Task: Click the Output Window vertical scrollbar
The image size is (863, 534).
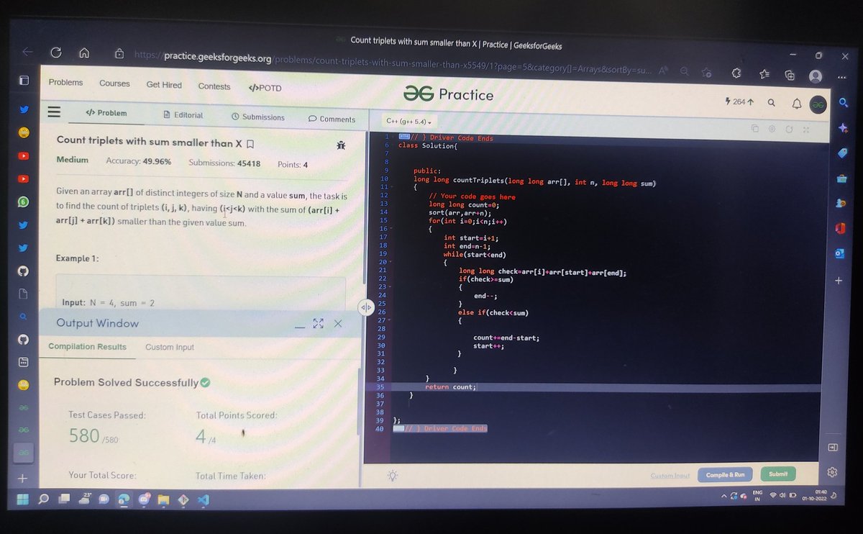Action: click(x=359, y=402)
